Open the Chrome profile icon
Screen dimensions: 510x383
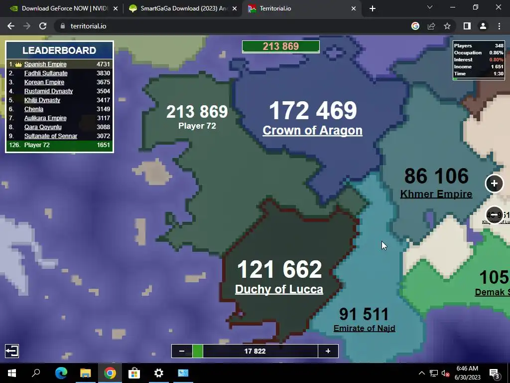pyautogui.click(x=483, y=26)
